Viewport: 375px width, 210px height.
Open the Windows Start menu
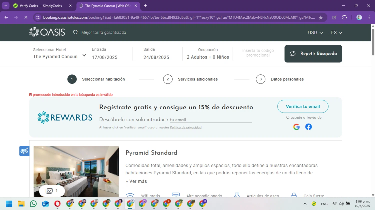[x=9, y=204]
